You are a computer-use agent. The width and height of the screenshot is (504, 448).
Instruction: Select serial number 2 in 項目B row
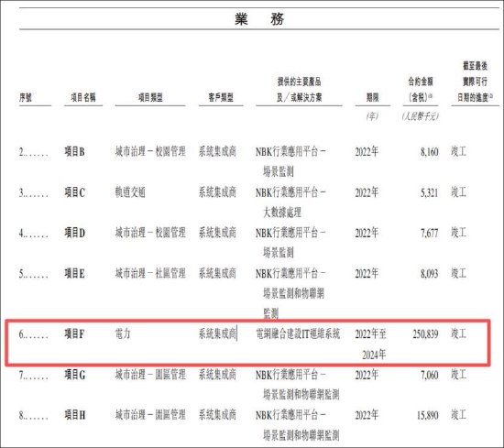33,152
